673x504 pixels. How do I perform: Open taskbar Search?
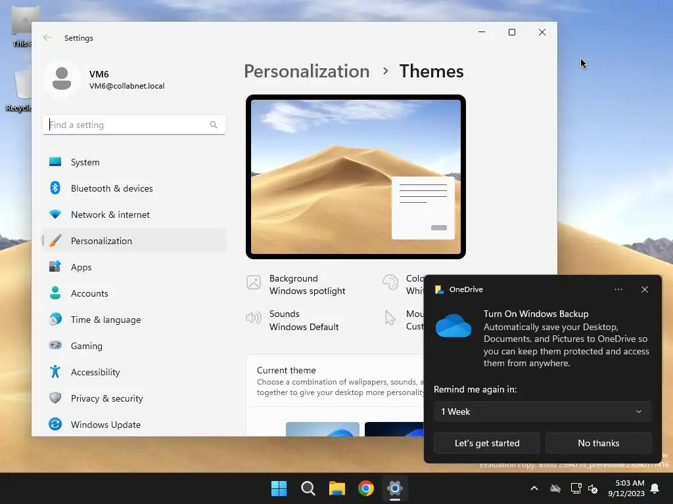coord(308,488)
